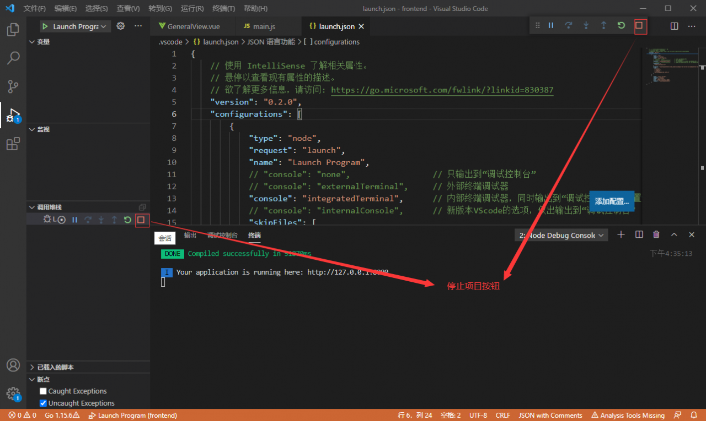The image size is (706, 421).
Task: Kill terminal with trash icon
Action: (x=656, y=234)
